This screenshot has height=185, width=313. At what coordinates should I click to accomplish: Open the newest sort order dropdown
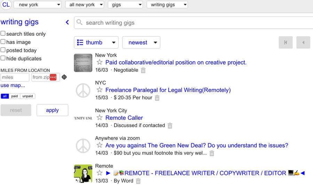point(141,43)
